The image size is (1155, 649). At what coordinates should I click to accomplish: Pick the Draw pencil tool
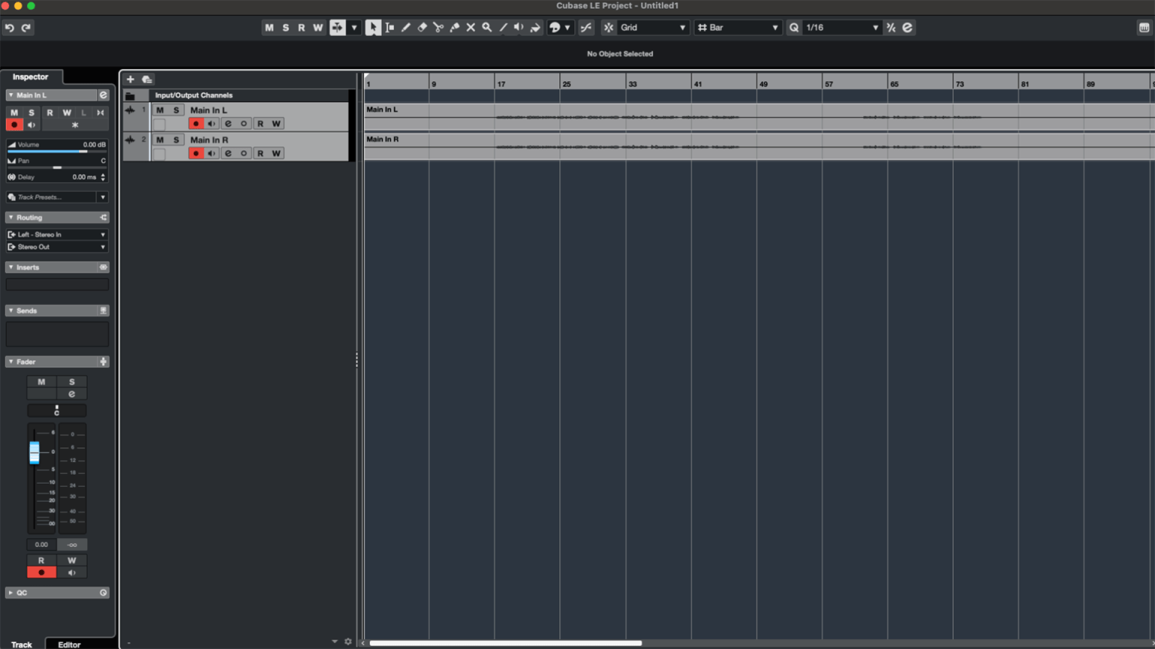pyautogui.click(x=406, y=28)
